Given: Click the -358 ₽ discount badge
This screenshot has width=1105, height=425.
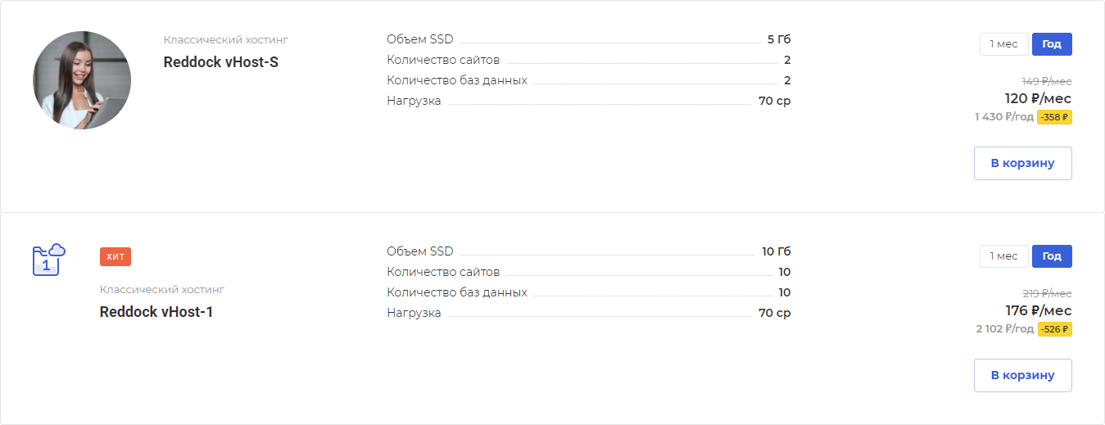Looking at the screenshot, I should click(1054, 117).
